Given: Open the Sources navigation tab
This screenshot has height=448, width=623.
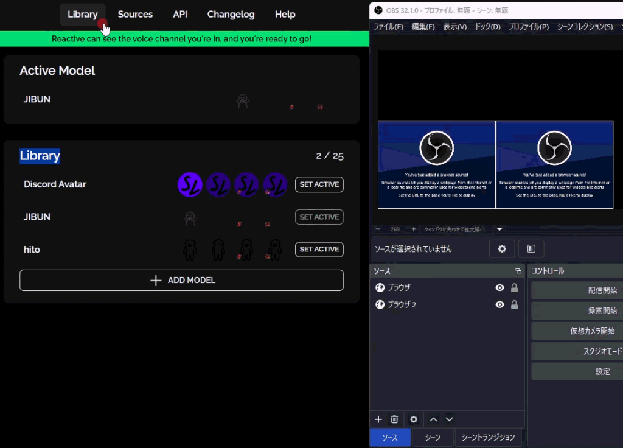Looking at the screenshot, I should 135,14.
